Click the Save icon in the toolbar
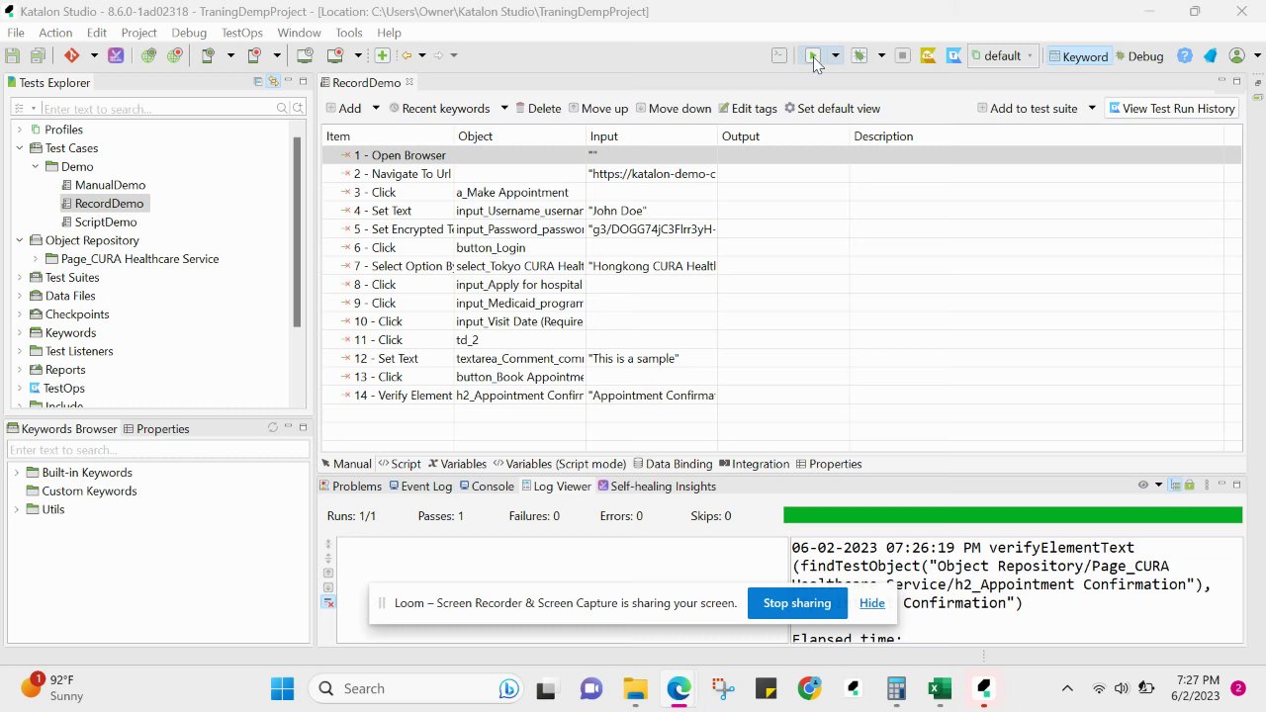Viewport: 1266px width, 712px height. (x=13, y=56)
